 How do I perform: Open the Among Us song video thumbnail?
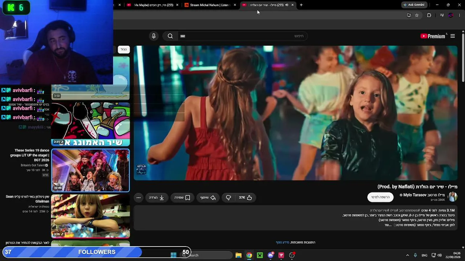tap(90, 124)
